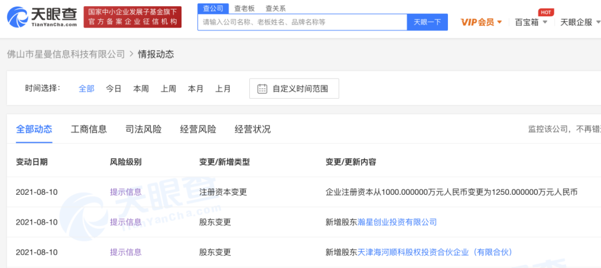Click 提示信息 in the 注册资本变更 row
This screenshot has height=268, width=601.
pos(126,192)
